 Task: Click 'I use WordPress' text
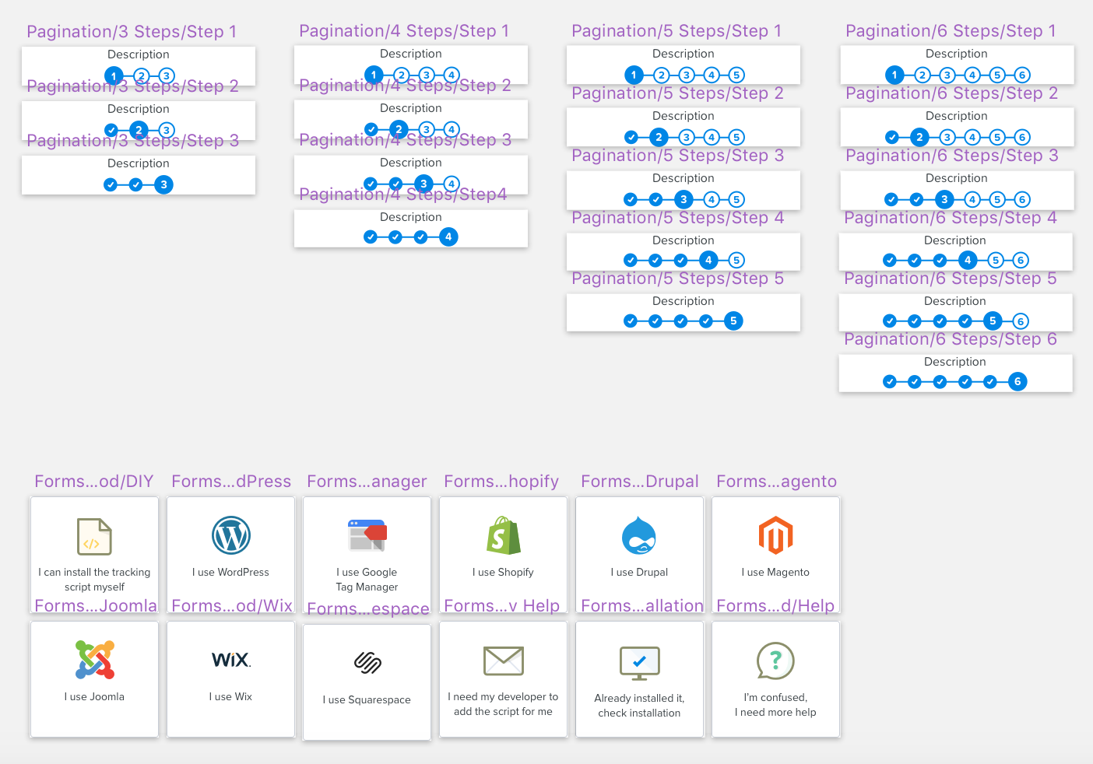pyautogui.click(x=230, y=573)
